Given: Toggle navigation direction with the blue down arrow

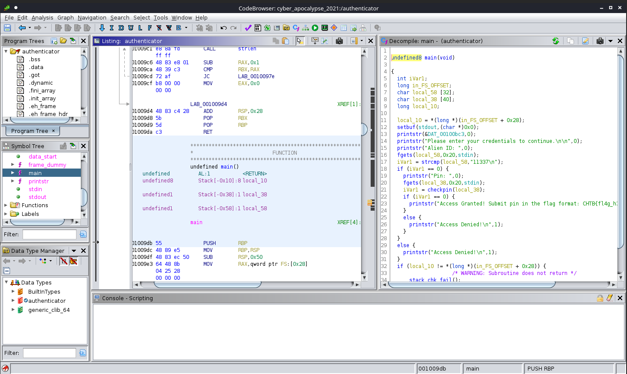Looking at the screenshot, I should (x=102, y=28).
